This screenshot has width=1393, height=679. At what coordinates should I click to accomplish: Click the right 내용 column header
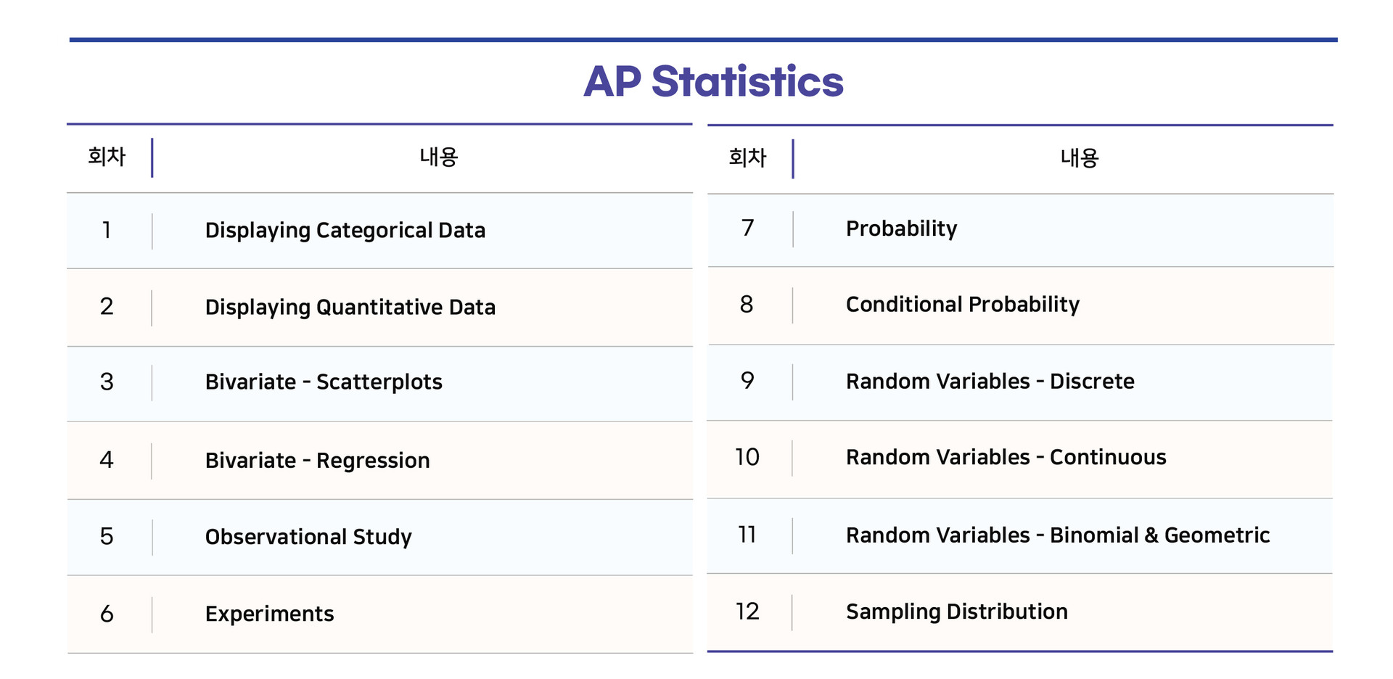pyautogui.click(x=1080, y=158)
